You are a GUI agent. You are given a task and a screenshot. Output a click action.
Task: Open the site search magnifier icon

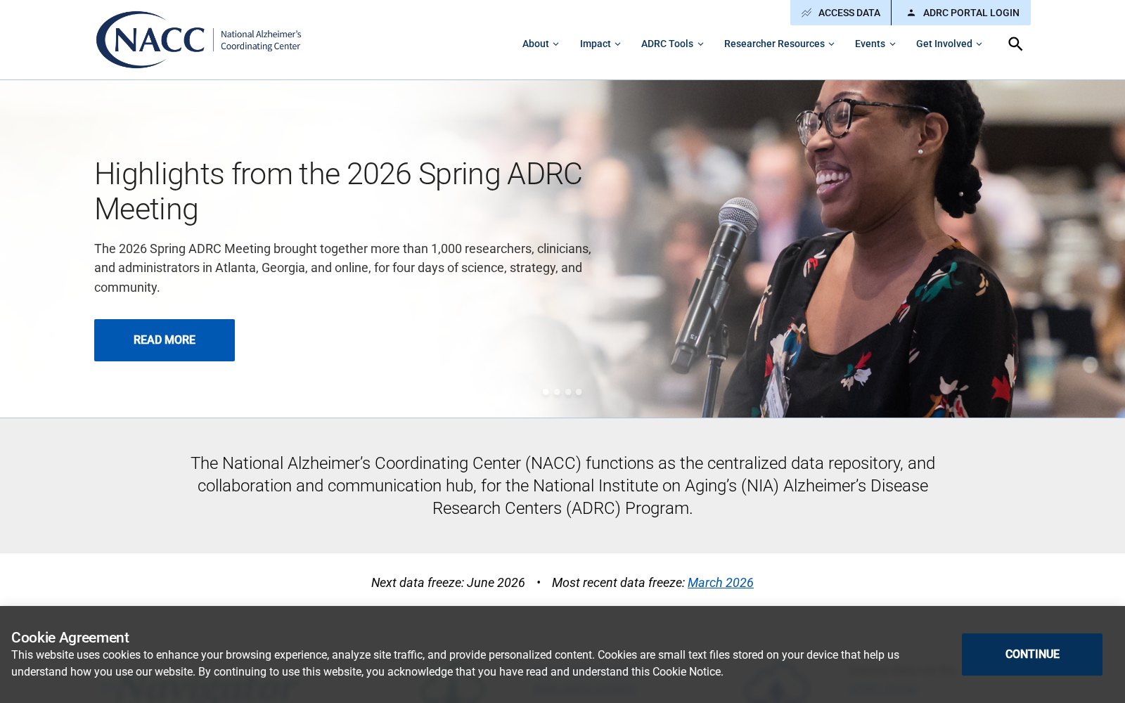tap(1015, 44)
